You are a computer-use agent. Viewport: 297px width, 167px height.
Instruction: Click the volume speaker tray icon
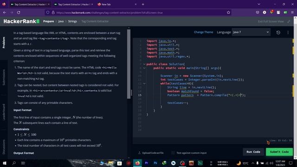pyautogui.click(x=271, y=163)
